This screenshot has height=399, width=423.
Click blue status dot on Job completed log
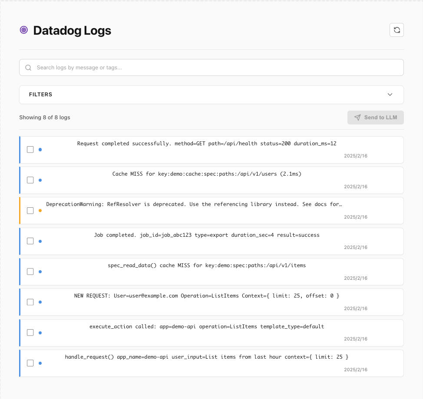40,242
